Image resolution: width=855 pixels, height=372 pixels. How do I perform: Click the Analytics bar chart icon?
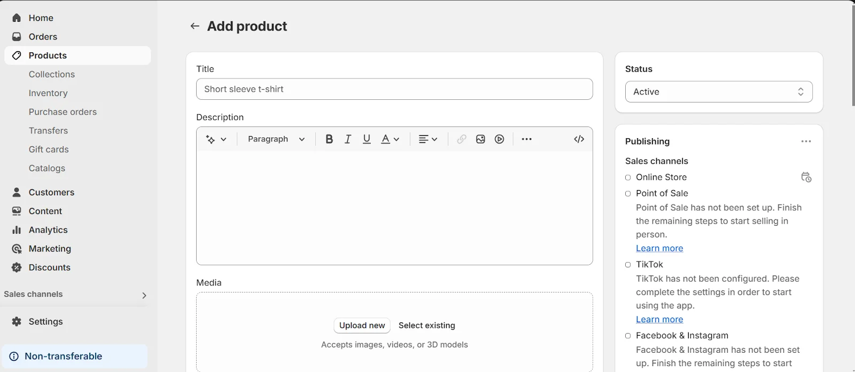point(17,230)
